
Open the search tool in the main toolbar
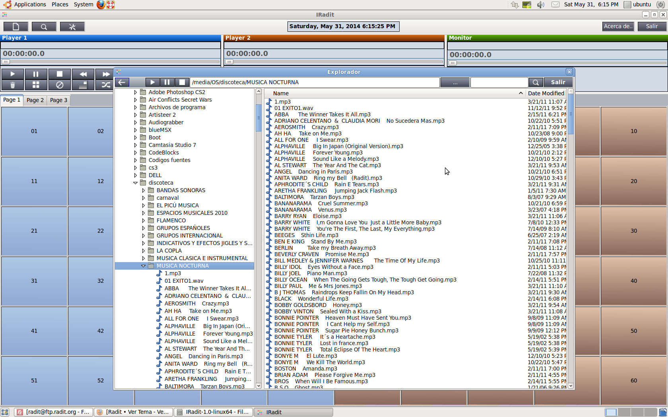tap(44, 27)
